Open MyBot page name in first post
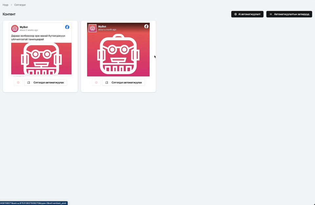315x205 pixels. click(x=24, y=27)
